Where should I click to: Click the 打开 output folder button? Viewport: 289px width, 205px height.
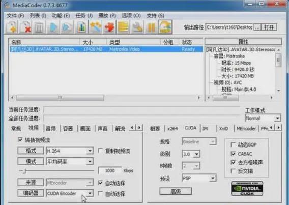tap(269, 27)
